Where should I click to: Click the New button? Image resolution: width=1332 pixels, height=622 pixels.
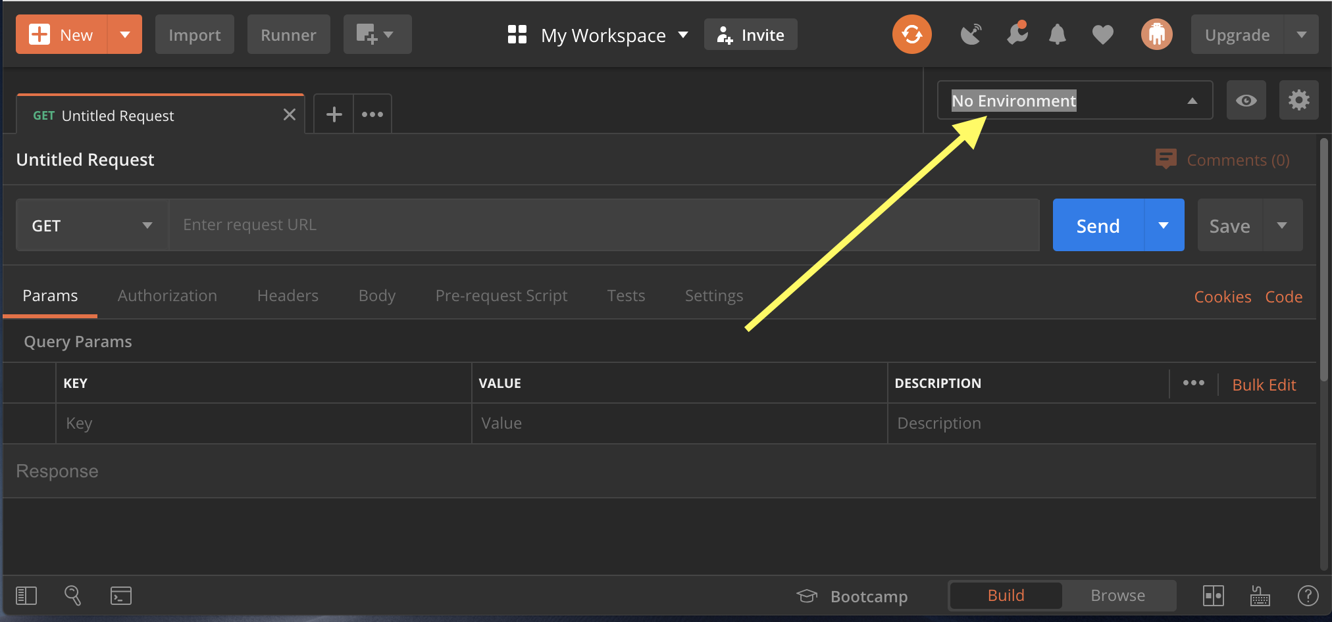(61, 34)
